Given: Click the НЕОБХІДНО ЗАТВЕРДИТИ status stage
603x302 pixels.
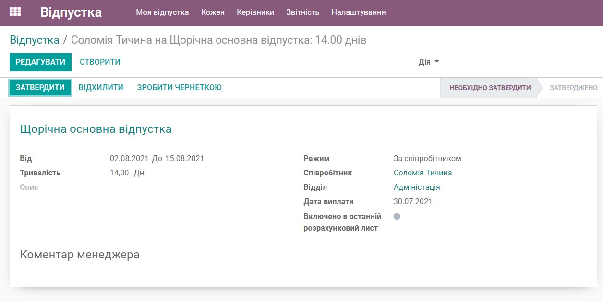Looking at the screenshot, I should [x=489, y=88].
